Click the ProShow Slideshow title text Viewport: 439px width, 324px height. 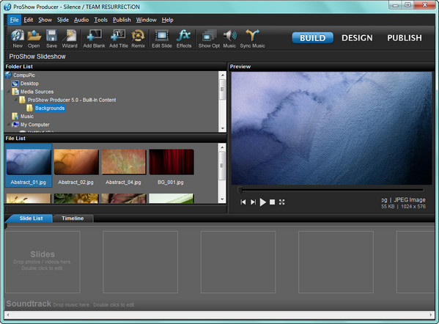point(37,56)
